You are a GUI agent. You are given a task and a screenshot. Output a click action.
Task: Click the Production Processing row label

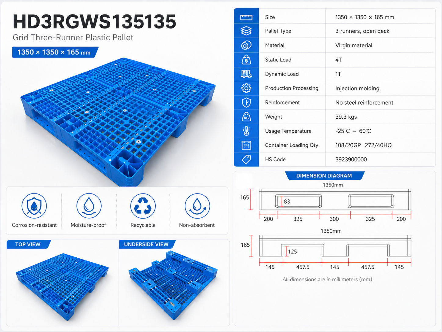292,88
